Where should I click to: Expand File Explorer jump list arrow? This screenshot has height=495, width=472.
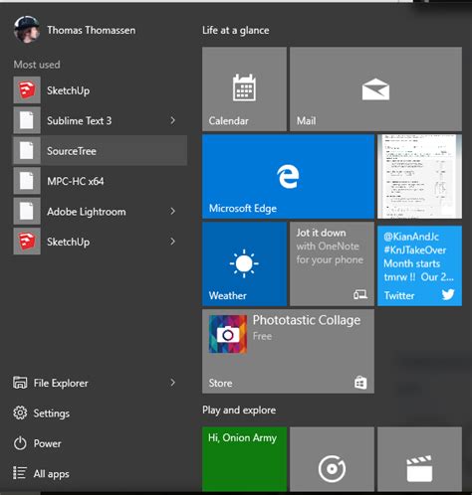(x=172, y=383)
